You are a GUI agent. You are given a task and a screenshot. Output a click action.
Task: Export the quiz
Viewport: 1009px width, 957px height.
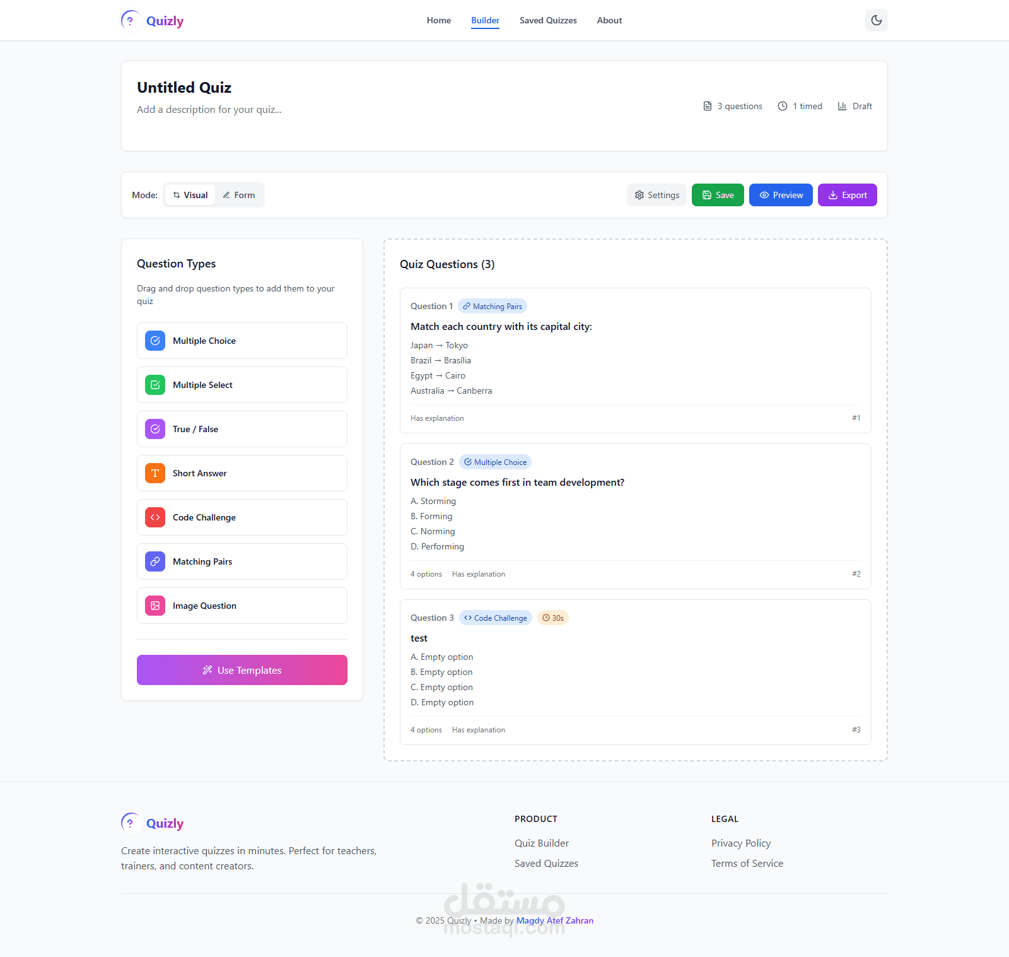pos(848,195)
